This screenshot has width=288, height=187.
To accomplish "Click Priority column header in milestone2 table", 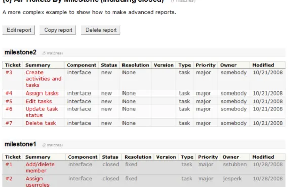I will pyautogui.click(x=205, y=65).
